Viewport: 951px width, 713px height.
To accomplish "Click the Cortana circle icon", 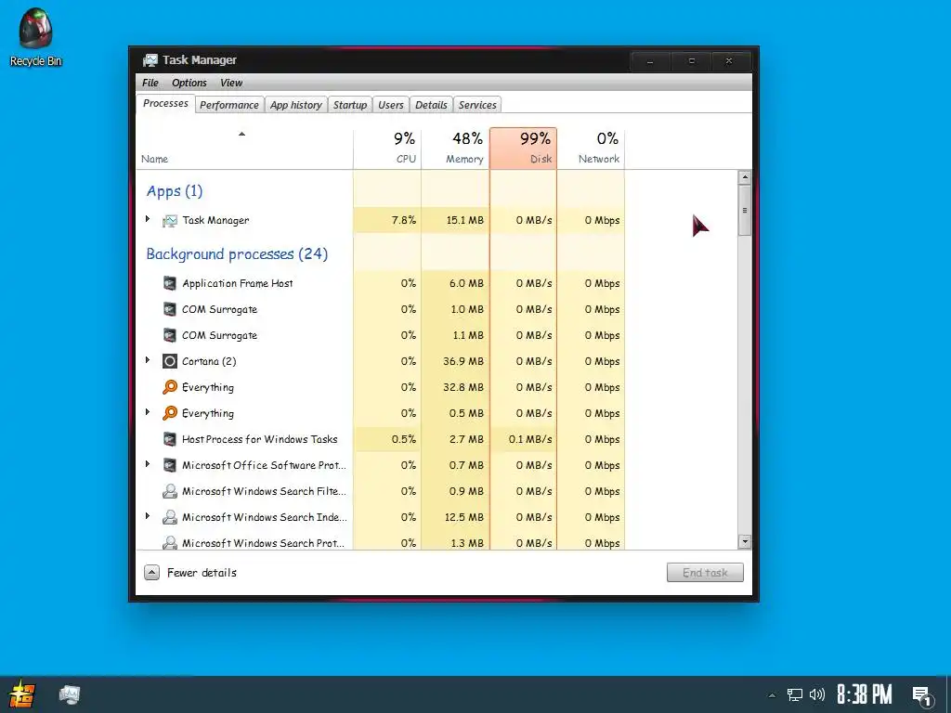I will click(170, 361).
